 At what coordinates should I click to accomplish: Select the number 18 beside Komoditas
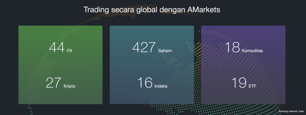232,47
